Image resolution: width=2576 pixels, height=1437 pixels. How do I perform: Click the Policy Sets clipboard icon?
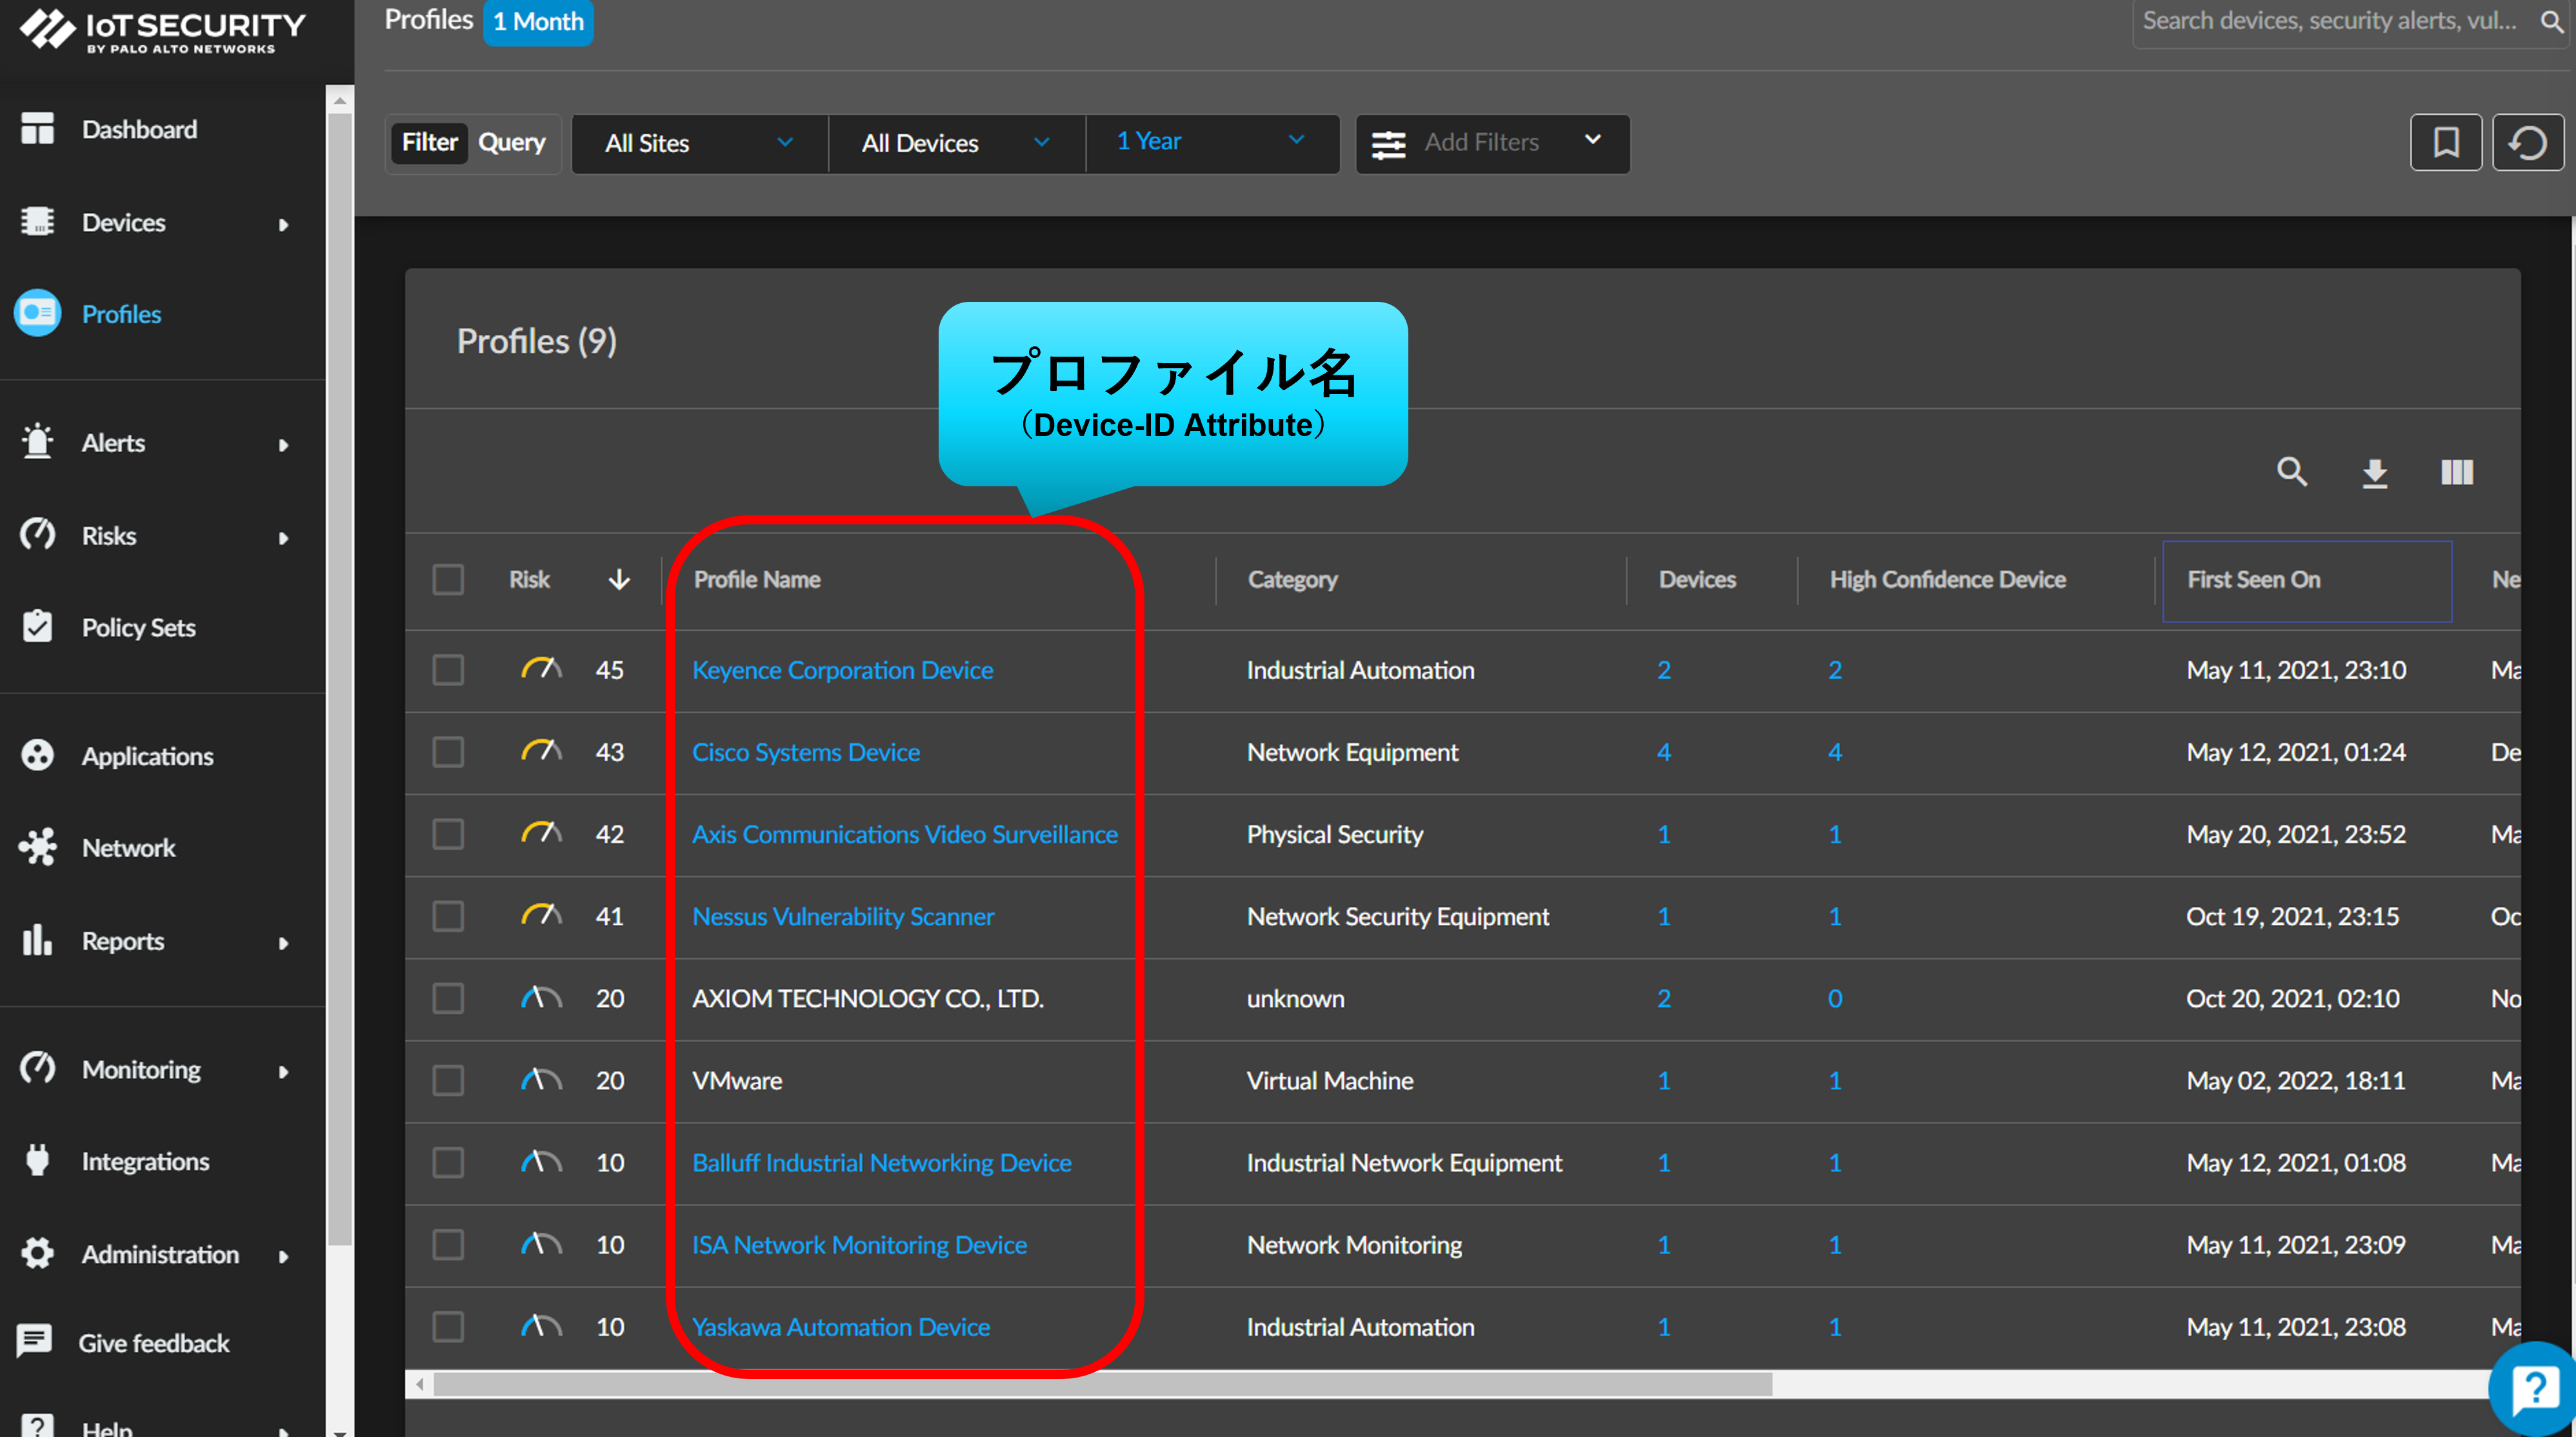tap(38, 627)
